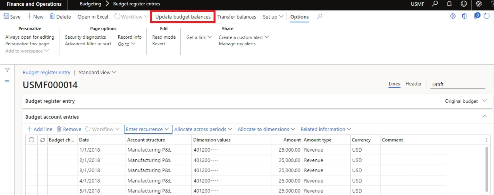The height and width of the screenshot is (195, 494).
Task: Open the Enter recurrence dropdown
Action: coord(148,129)
